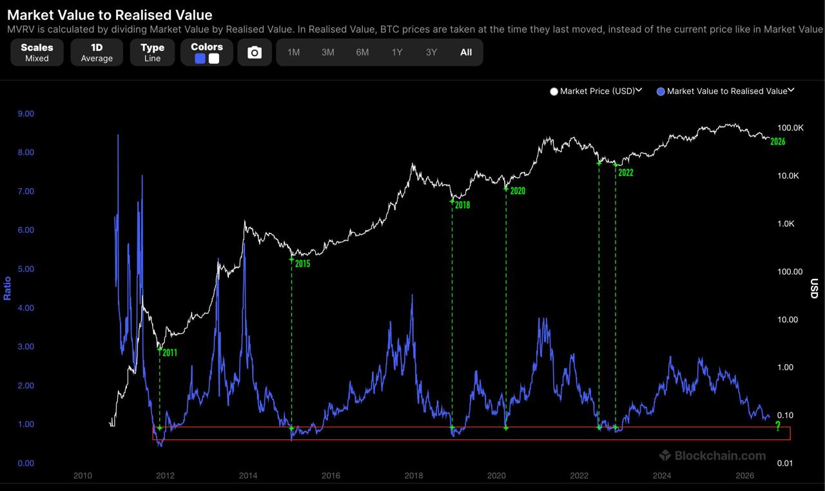The width and height of the screenshot is (825, 491).
Task: Click the blue Ratio axis title
Action: (8, 288)
